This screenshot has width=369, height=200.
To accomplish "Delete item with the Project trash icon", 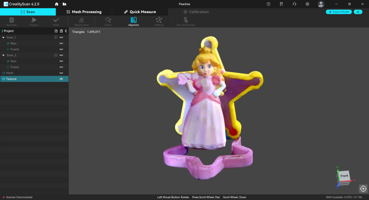I will pos(61,31).
